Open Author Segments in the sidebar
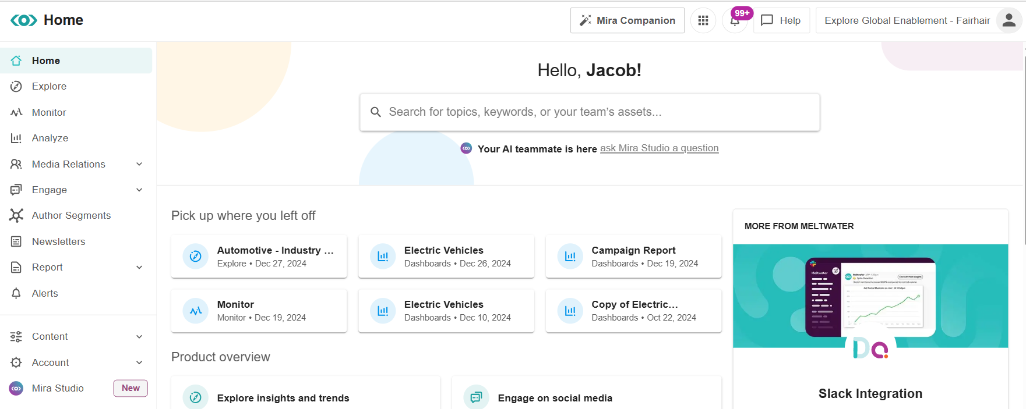1026x409 pixels. 76,215
